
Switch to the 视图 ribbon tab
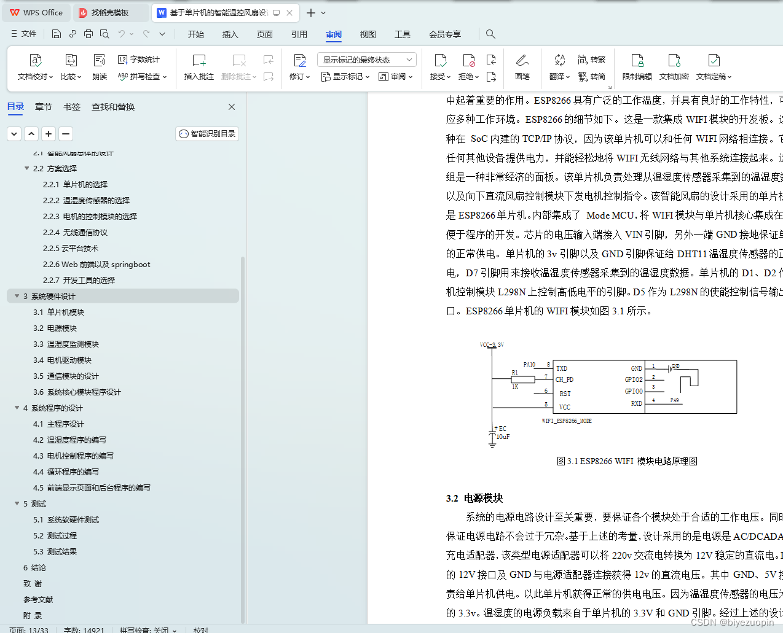(x=368, y=34)
